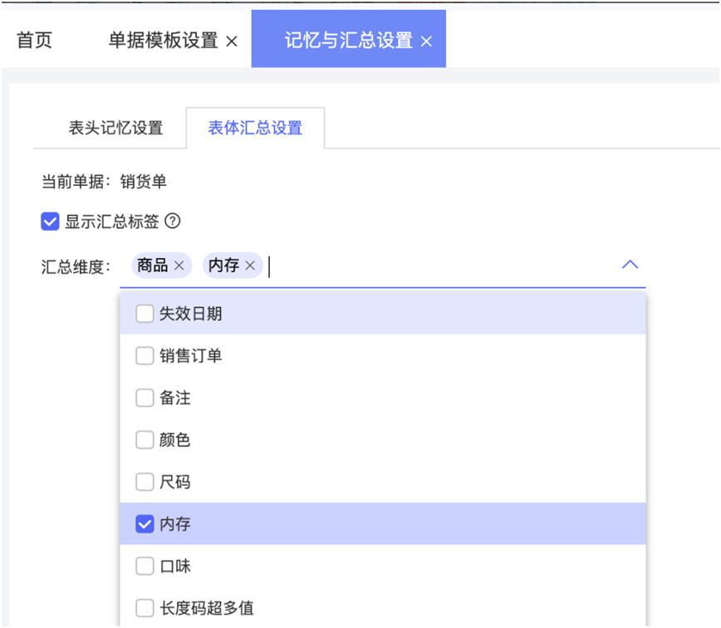
Task: Close the 记忆与汇总设置 tab
Action: [426, 41]
